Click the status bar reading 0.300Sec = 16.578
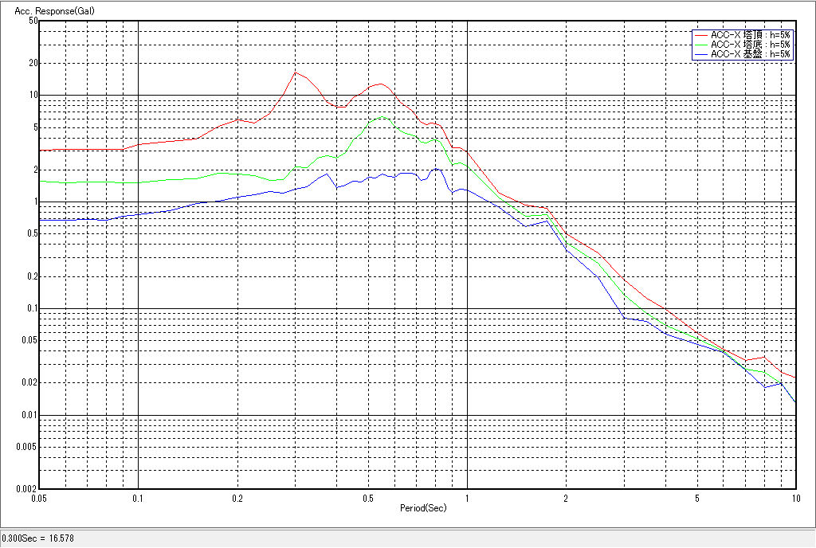This screenshot has height=548, width=816. pos(34,539)
